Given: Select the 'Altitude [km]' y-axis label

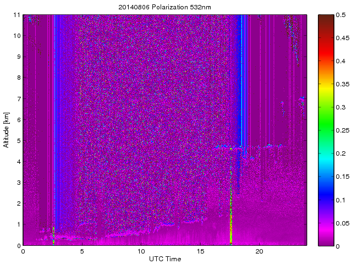Looking at the screenshot, I should pyautogui.click(x=7, y=130).
